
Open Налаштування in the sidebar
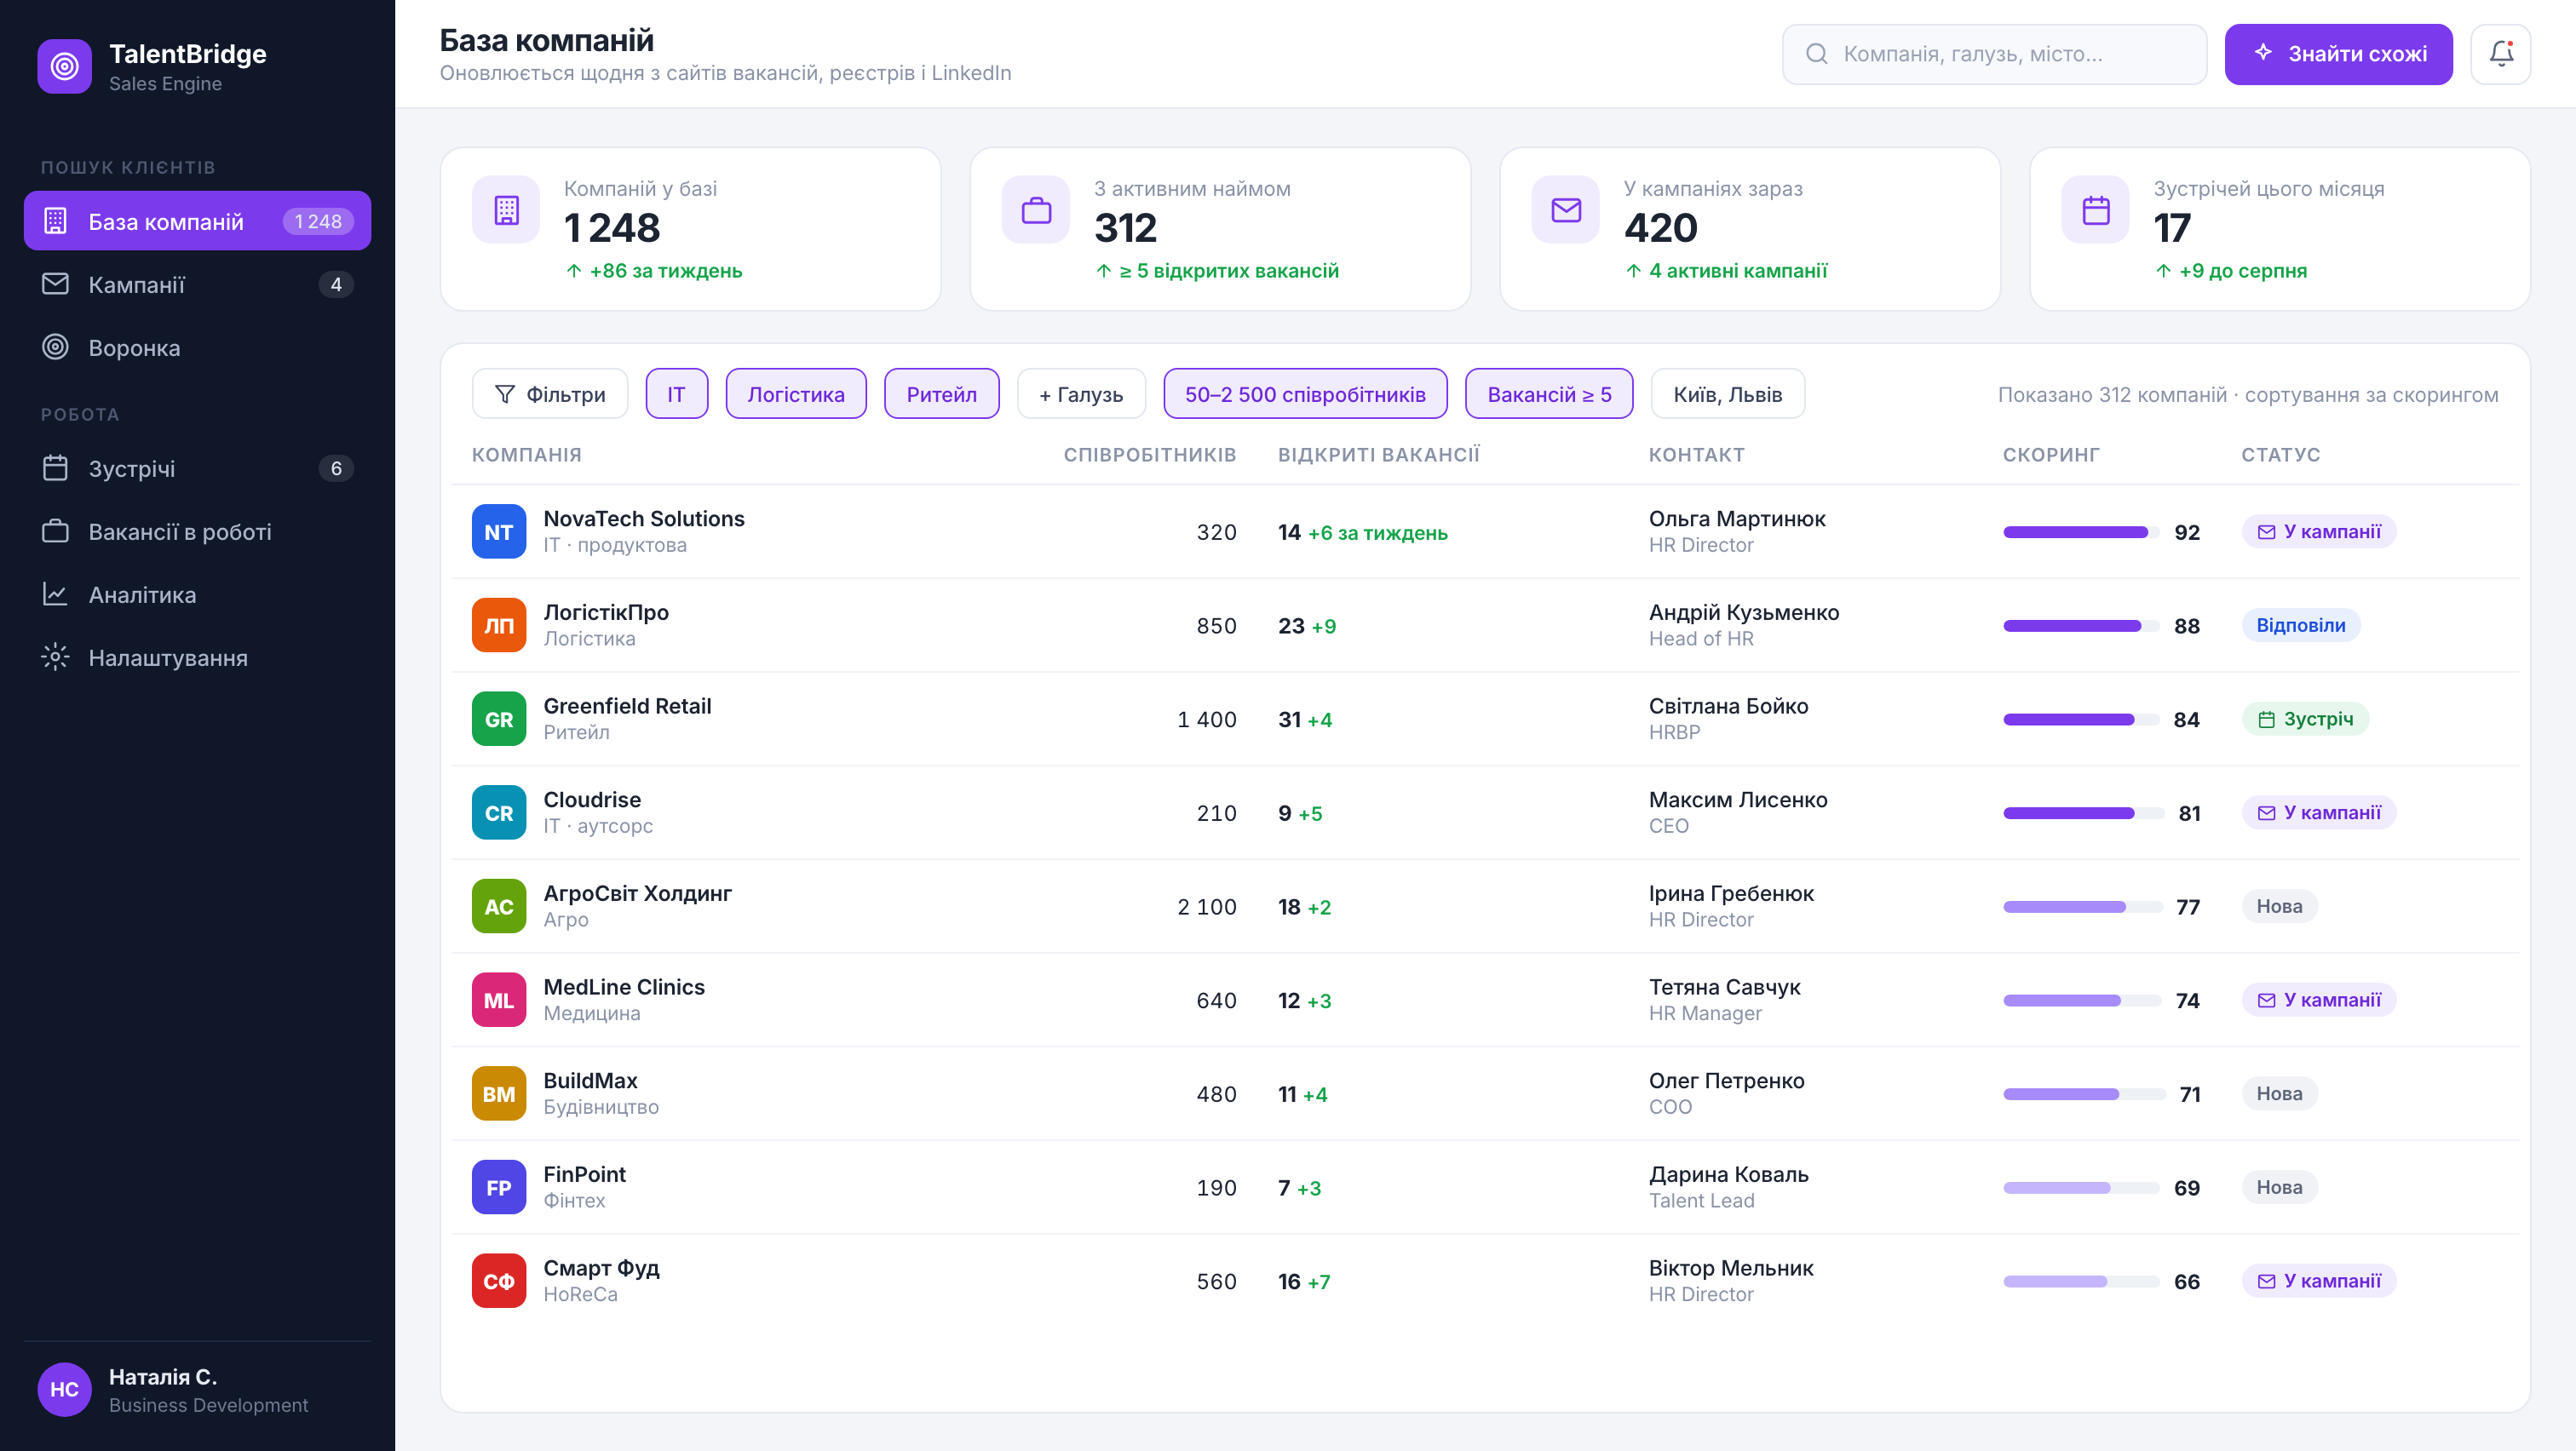(197, 657)
